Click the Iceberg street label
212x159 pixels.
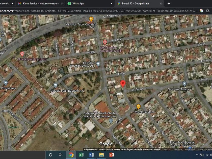click(90, 52)
